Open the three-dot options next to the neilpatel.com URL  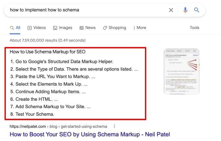114,127
